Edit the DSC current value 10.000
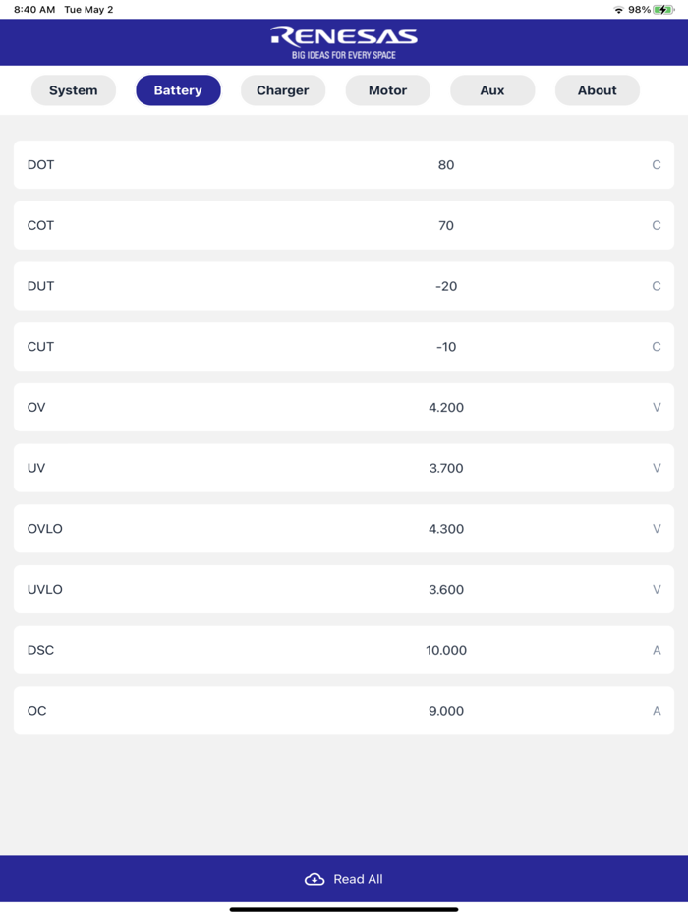Image resolution: width=688 pixels, height=918 pixels. coord(445,650)
